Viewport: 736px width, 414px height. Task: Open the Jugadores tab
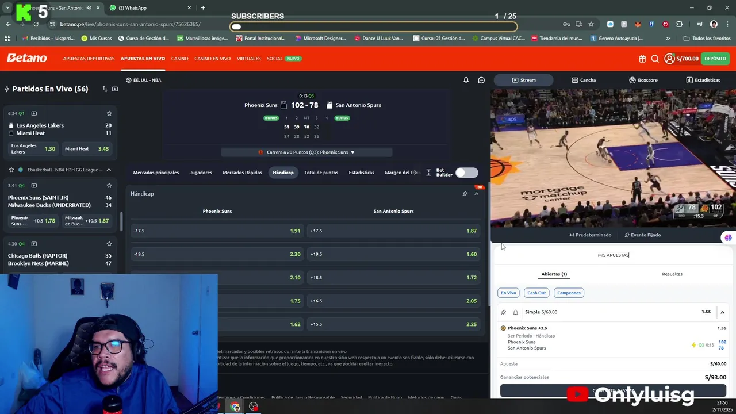click(201, 172)
